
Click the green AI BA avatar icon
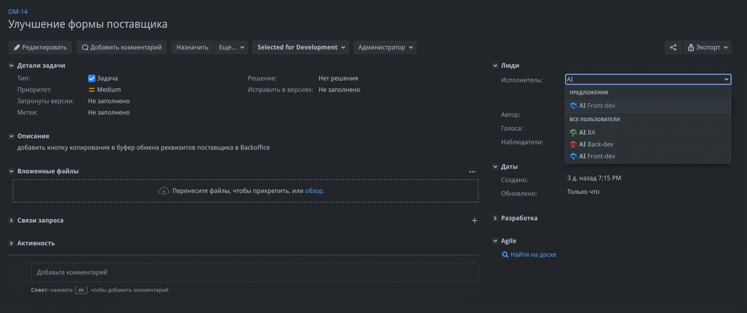[573, 133]
